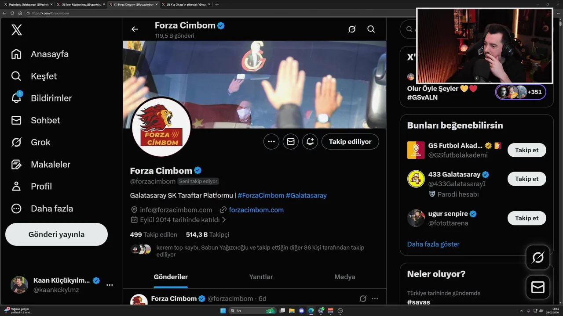Go to Anasayfa home icon
Viewport: 563px width, 316px height.
point(16,54)
